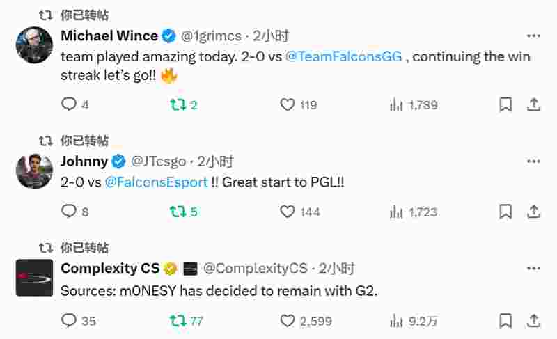Bookmark Michael Wince's tweet

[x=505, y=104]
